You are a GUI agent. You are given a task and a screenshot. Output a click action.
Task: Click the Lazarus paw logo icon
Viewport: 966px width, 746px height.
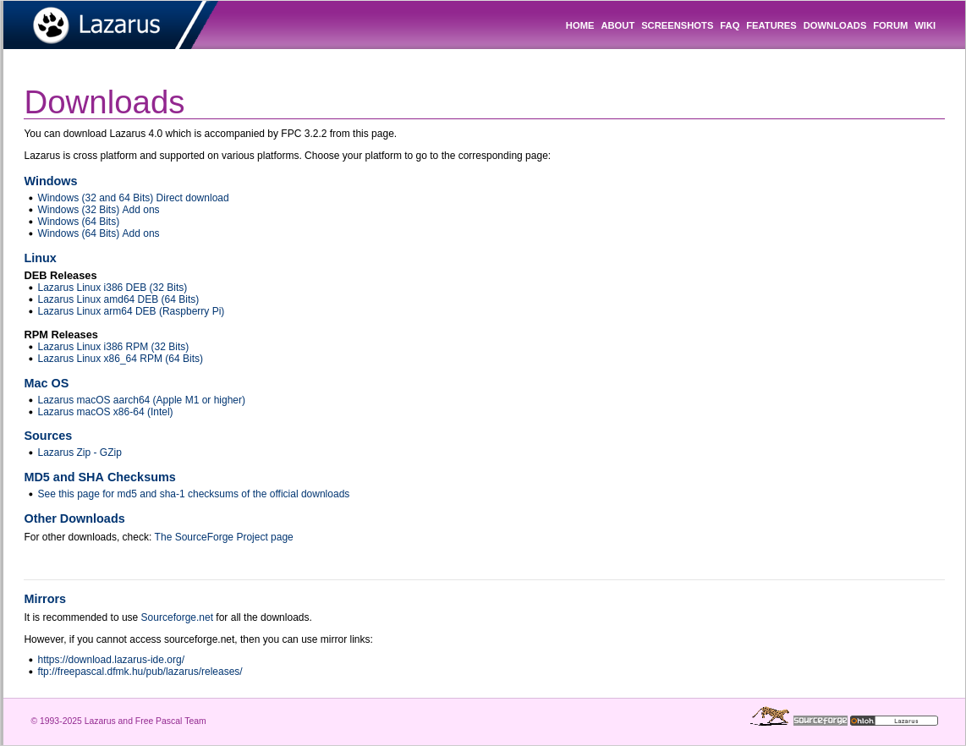pos(51,25)
